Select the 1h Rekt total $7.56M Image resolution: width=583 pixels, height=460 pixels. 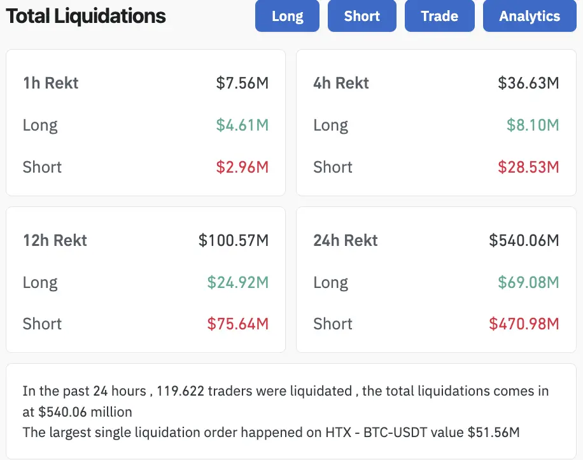242,83
